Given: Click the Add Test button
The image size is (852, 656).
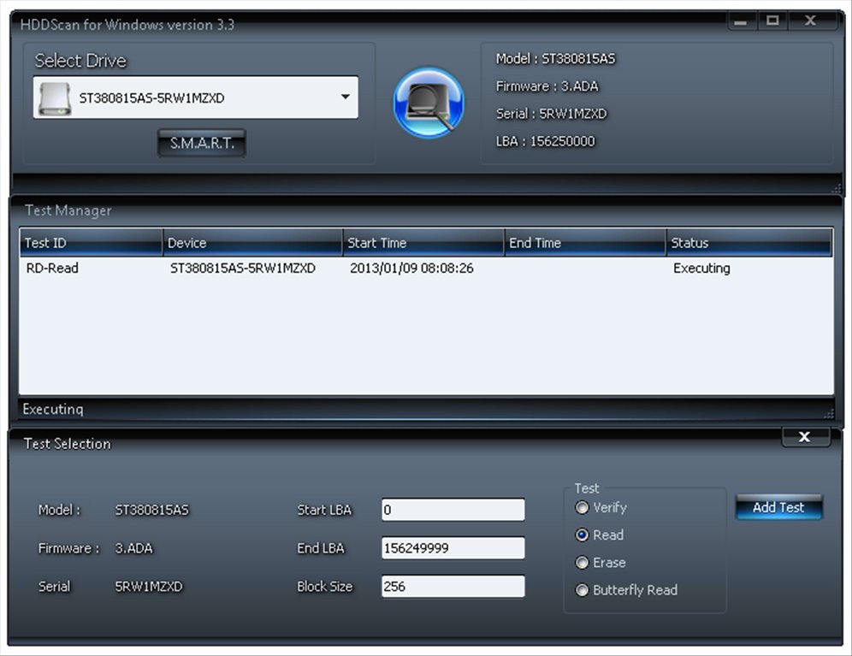Looking at the screenshot, I should 778,508.
